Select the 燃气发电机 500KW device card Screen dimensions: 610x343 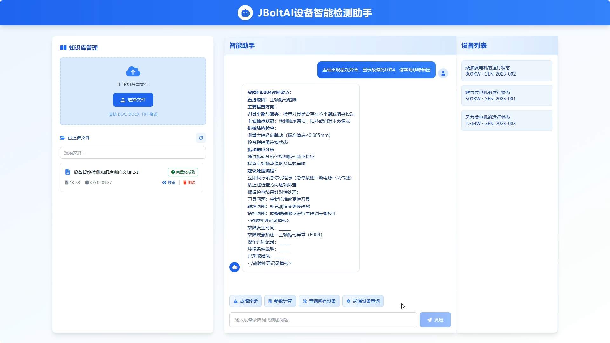[507, 96]
